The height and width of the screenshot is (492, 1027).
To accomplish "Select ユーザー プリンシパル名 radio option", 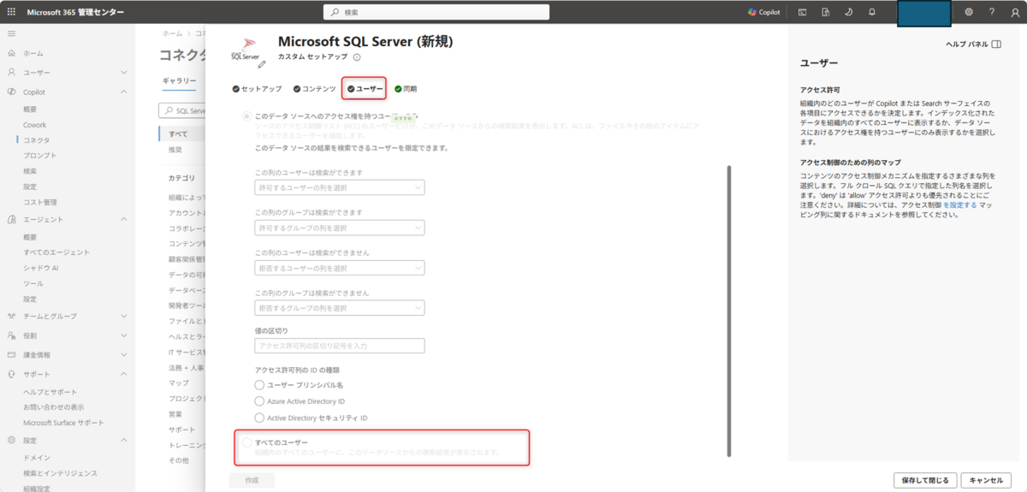I will click(x=260, y=385).
